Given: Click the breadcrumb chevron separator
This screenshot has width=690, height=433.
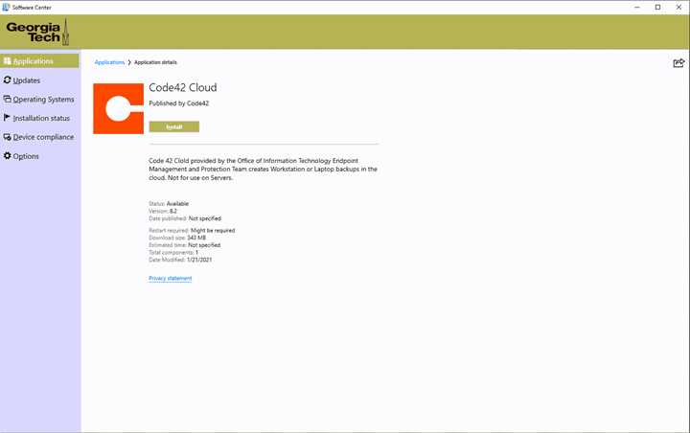Looking at the screenshot, I should tap(129, 62).
